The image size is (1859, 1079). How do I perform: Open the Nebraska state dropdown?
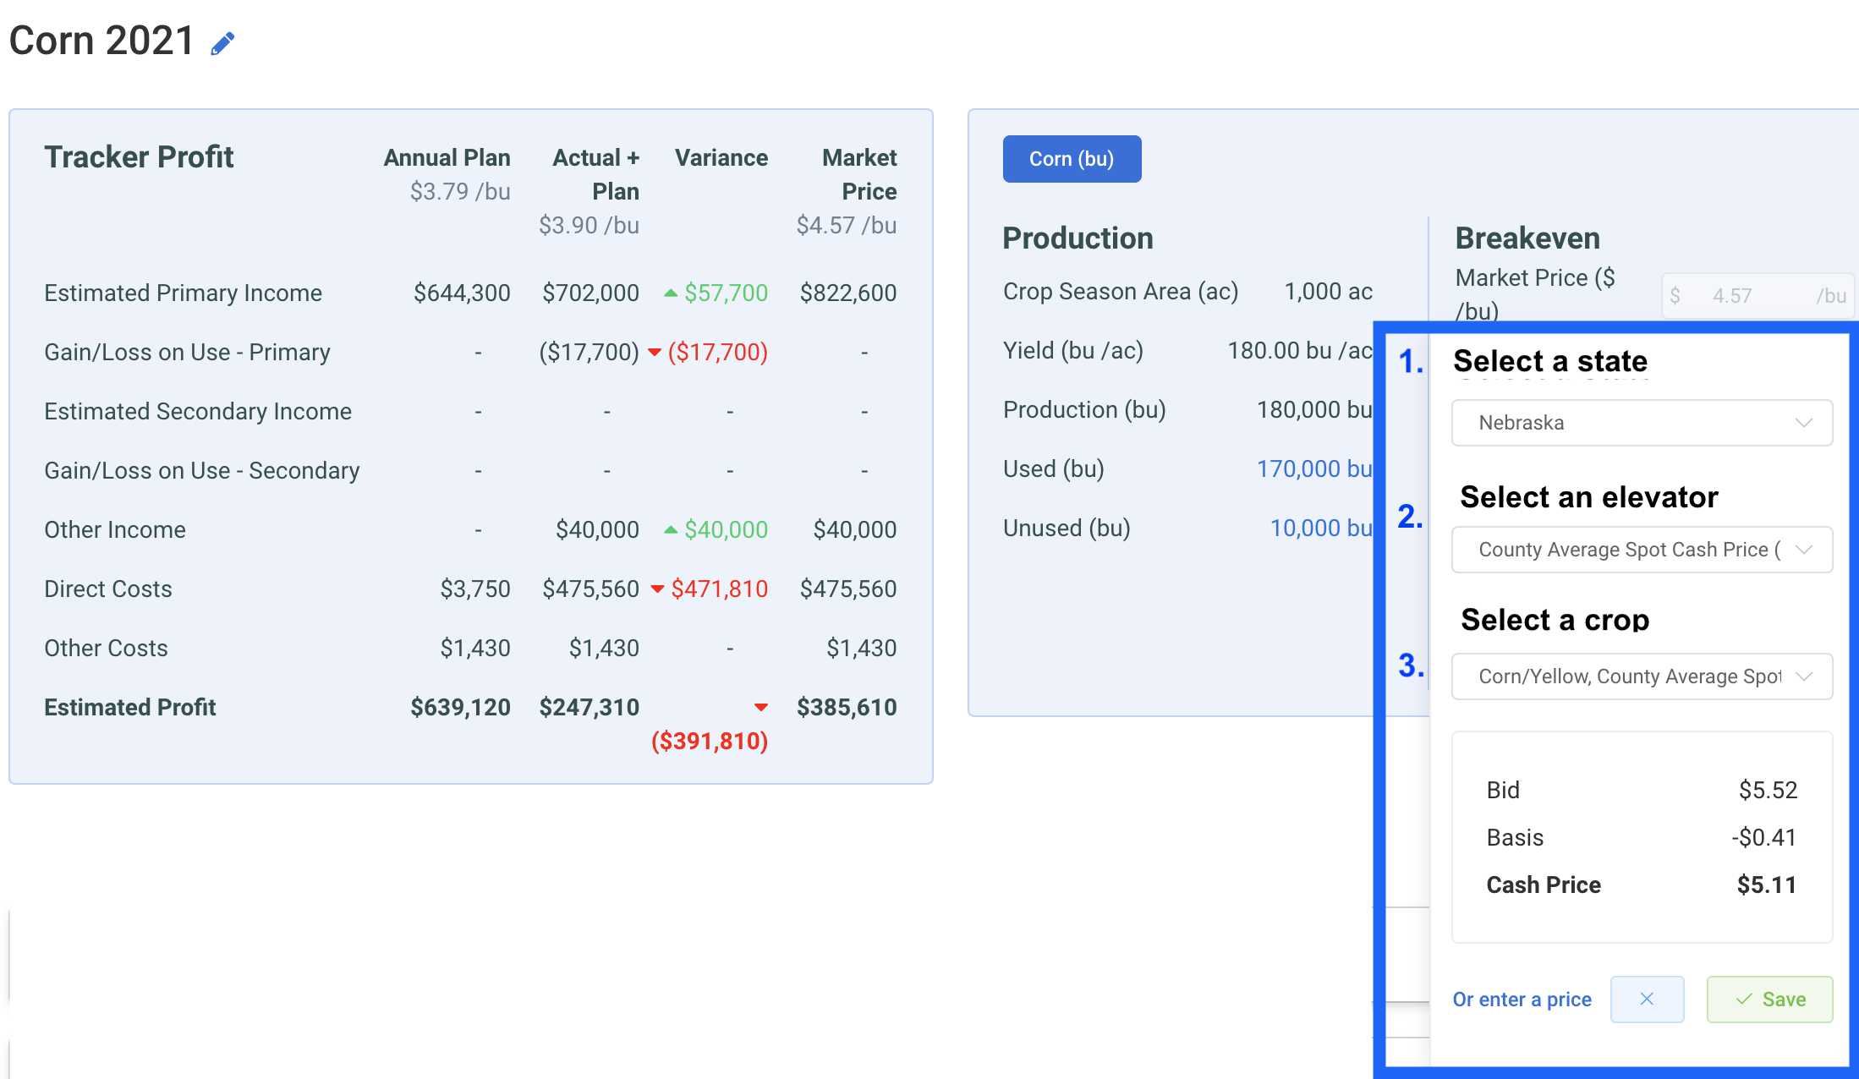pos(1642,423)
